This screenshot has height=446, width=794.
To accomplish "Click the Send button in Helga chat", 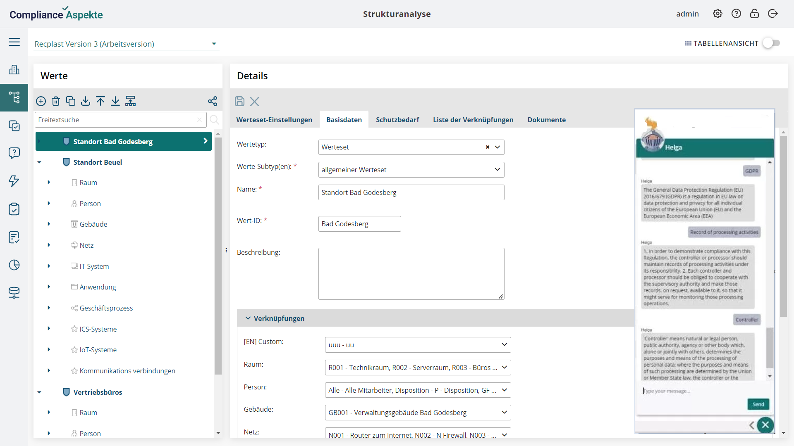I will (758, 404).
